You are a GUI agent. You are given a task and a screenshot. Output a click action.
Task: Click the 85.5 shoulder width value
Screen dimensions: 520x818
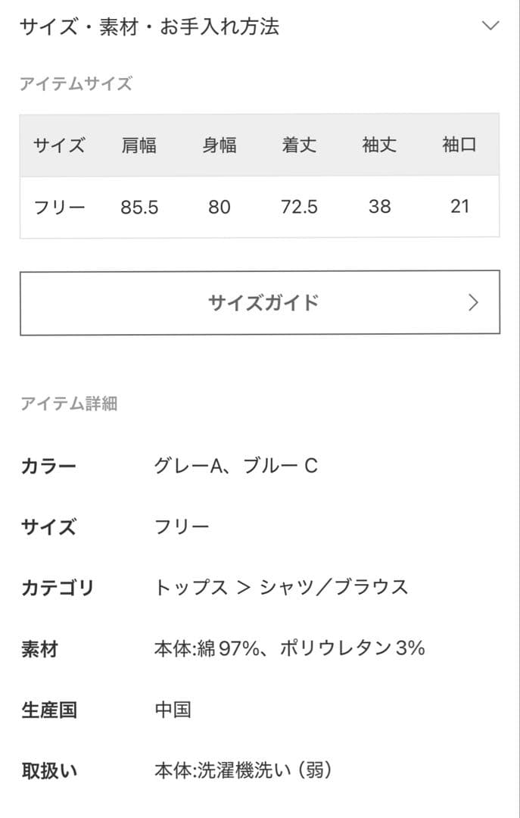pyautogui.click(x=140, y=205)
